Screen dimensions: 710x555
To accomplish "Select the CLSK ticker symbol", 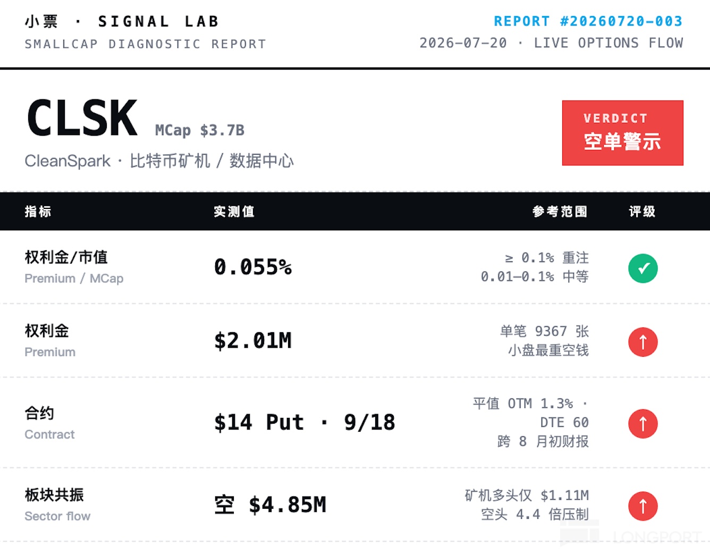I will click(82, 118).
